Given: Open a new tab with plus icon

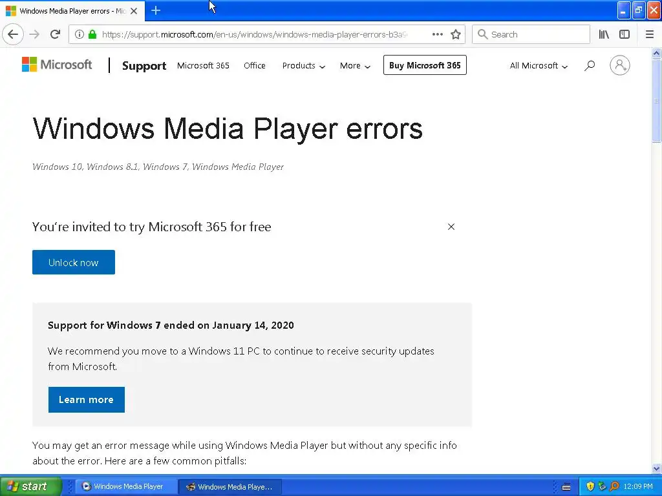Looking at the screenshot, I should pos(156,10).
